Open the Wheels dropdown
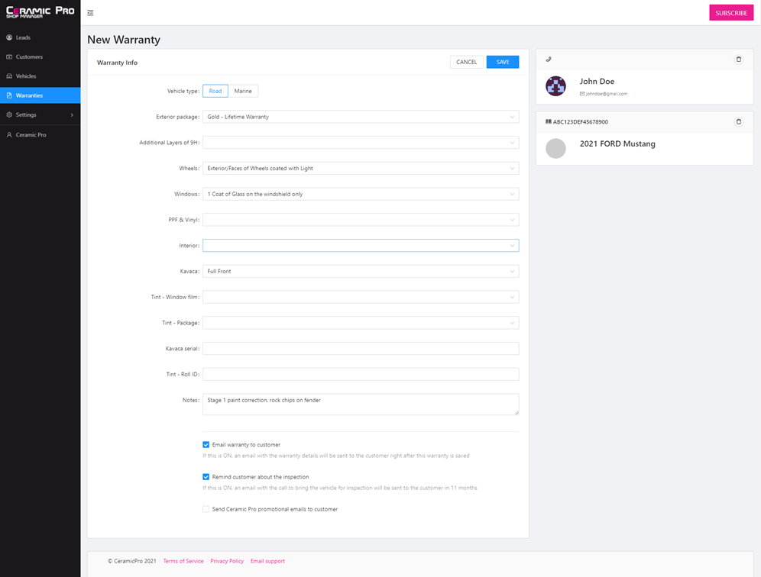Viewport: 761px width, 577px height. [x=361, y=168]
